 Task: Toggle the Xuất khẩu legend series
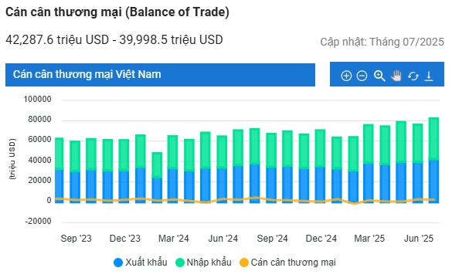pyautogui.click(x=141, y=263)
